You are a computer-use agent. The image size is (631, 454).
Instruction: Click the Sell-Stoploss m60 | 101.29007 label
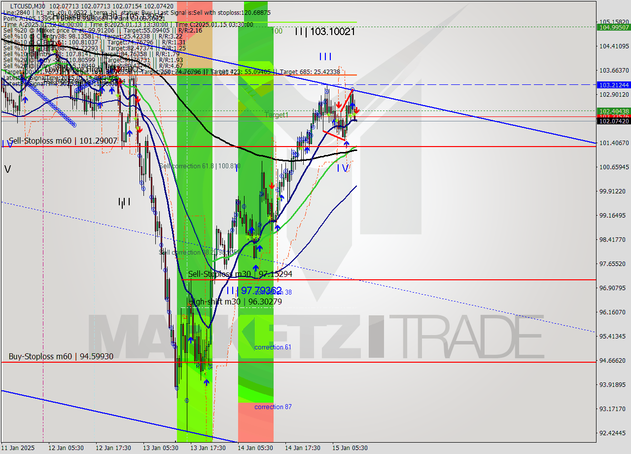click(x=63, y=141)
